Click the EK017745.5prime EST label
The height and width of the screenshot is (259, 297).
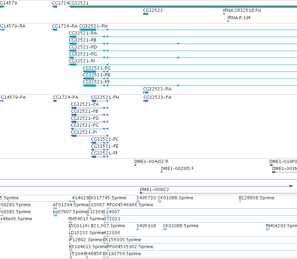point(107,198)
